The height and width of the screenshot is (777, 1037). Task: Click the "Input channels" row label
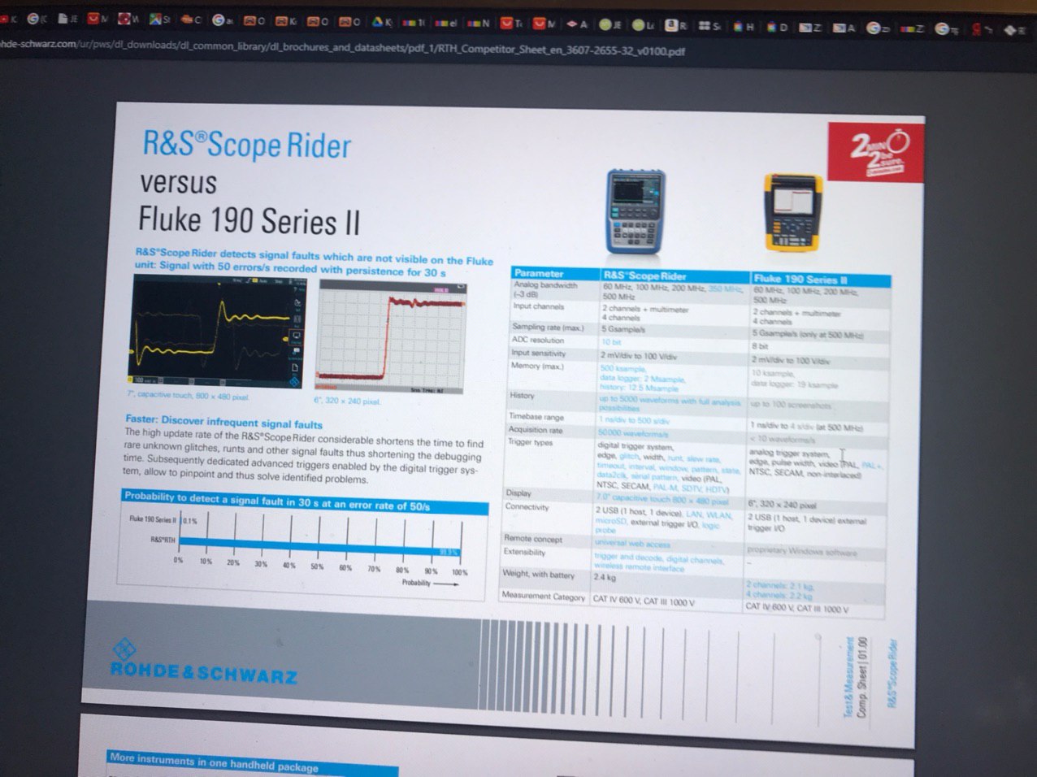click(538, 306)
